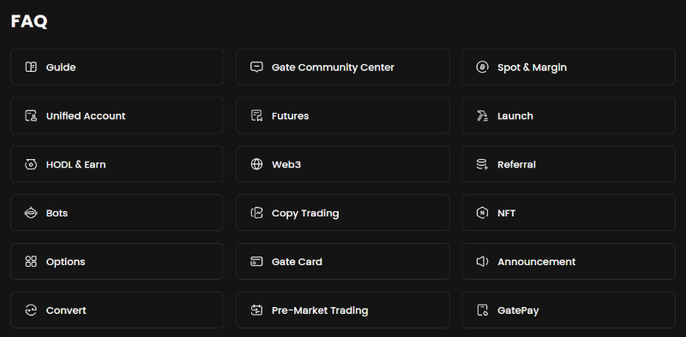This screenshot has width=686, height=337.
Task: Open Pre-Market Trading FAQ
Action: [343, 310]
